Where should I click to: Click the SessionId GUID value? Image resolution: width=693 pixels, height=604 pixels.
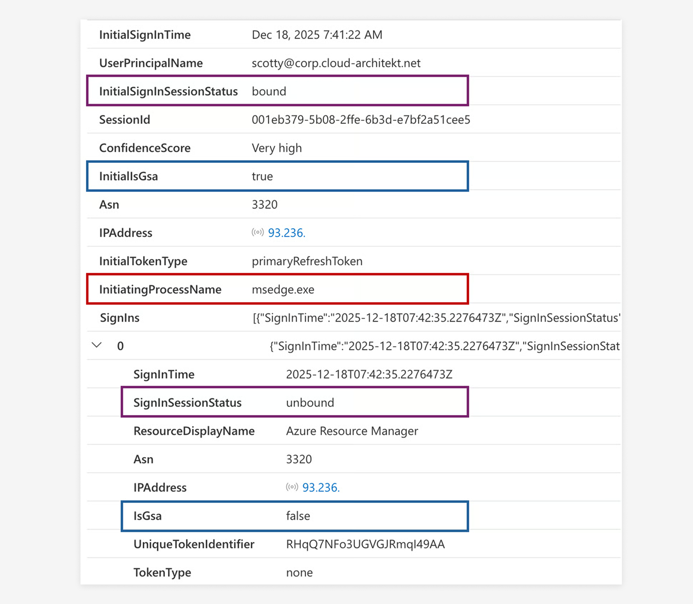point(361,120)
